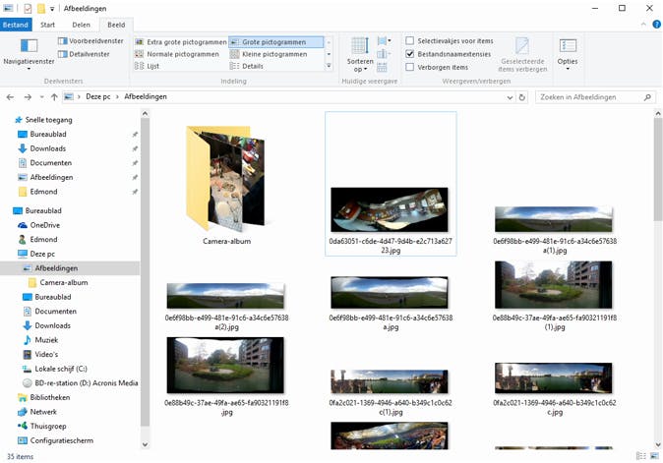Viewport: 663px width, 463px height.
Task: Choose the Details layout
Action: pyautogui.click(x=247, y=66)
